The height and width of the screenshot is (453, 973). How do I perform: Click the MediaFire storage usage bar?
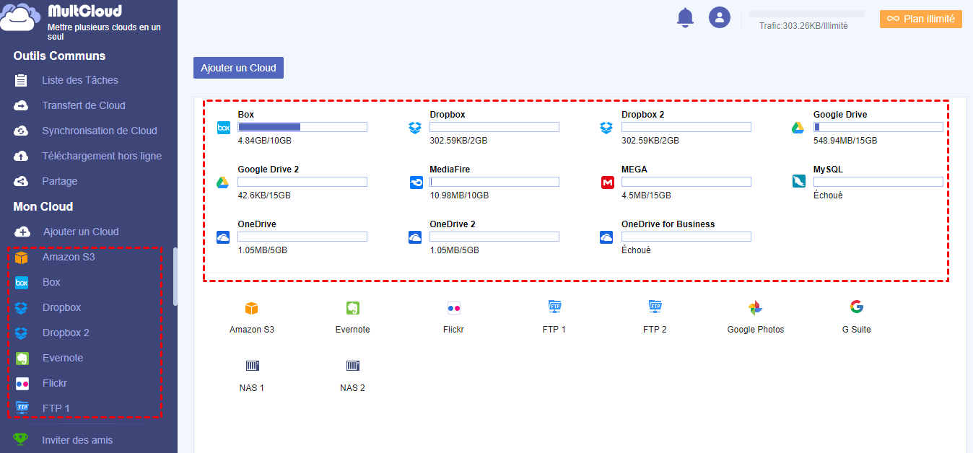[x=494, y=182]
